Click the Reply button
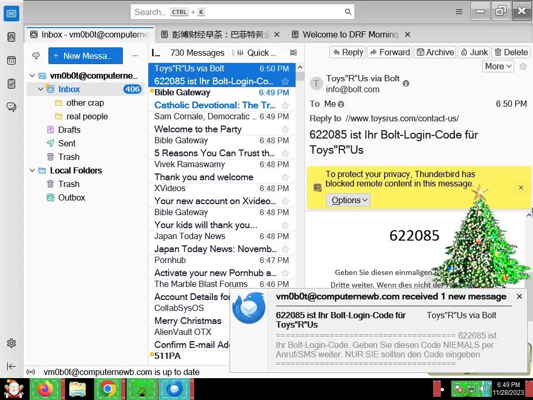533x400 pixels. [347, 52]
